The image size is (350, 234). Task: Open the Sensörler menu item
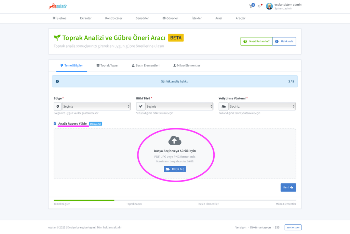[x=142, y=18]
